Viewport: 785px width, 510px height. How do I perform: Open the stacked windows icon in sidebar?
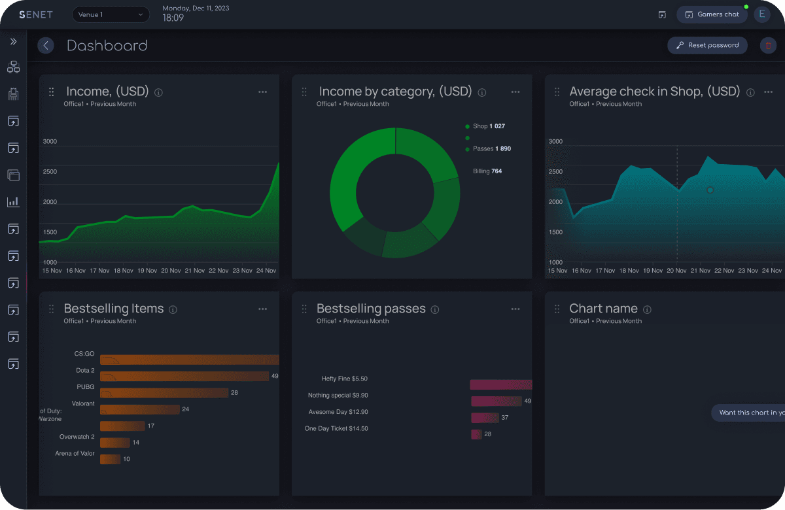(13, 175)
